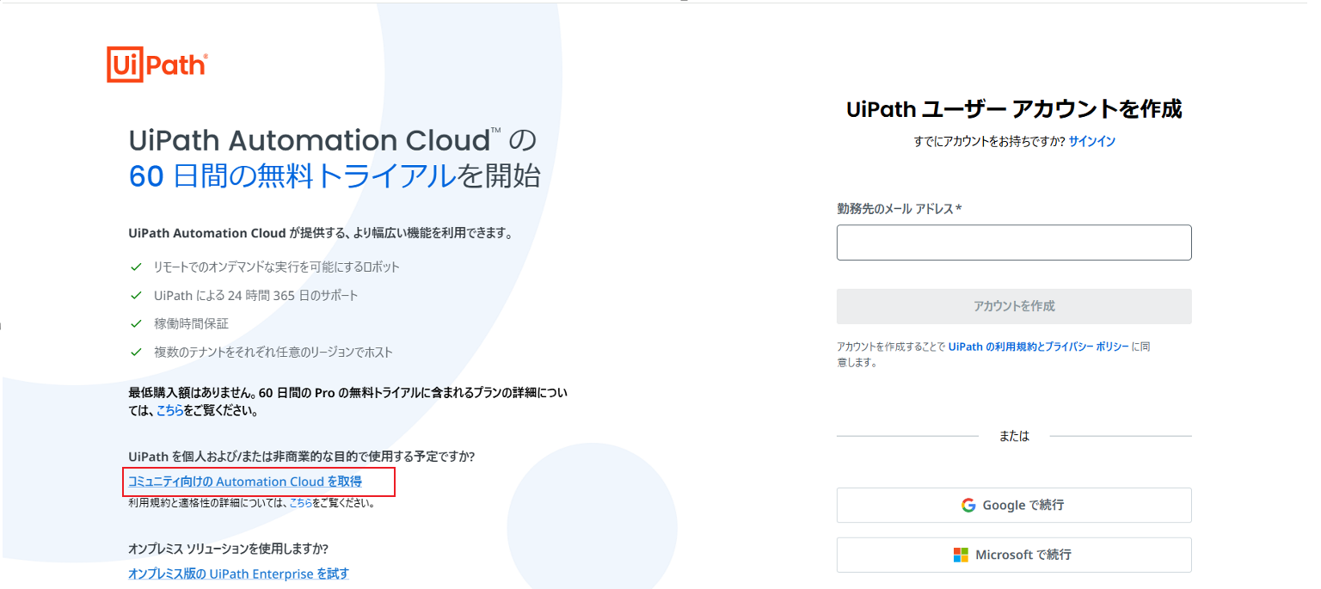This screenshot has width=1321, height=589.
Task: Click the checkmark beside 稼働時間保証
Action: point(137,323)
